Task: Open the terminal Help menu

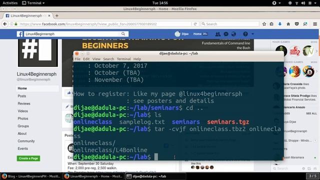Action: pyautogui.click(x=137, y=59)
